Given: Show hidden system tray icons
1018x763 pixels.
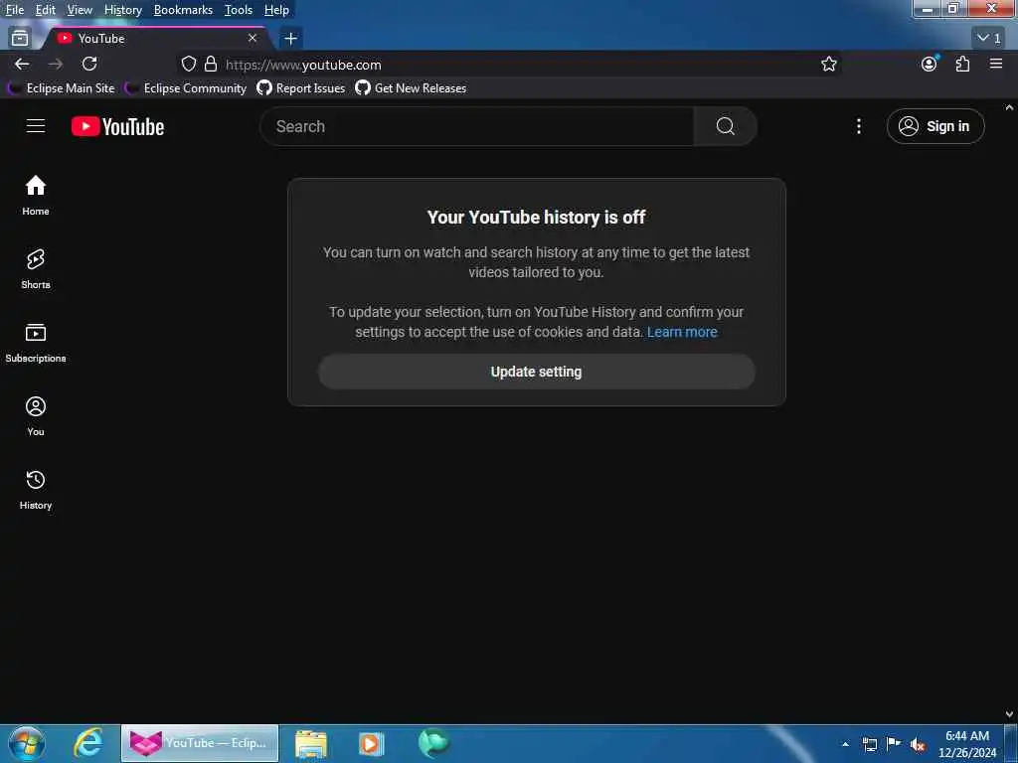Looking at the screenshot, I should pos(845,744).
